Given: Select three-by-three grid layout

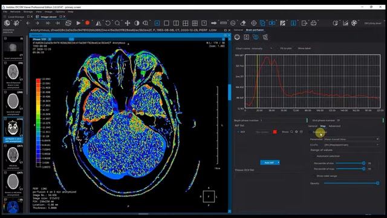Looking at the screenshot, I should 195,23.
